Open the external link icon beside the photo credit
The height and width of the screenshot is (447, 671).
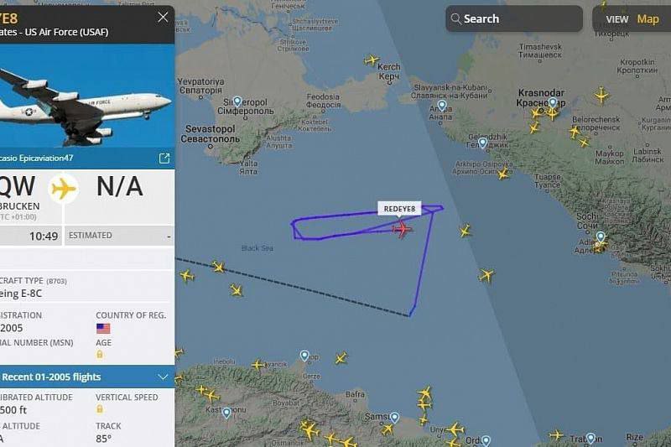[x=164, y=159]
